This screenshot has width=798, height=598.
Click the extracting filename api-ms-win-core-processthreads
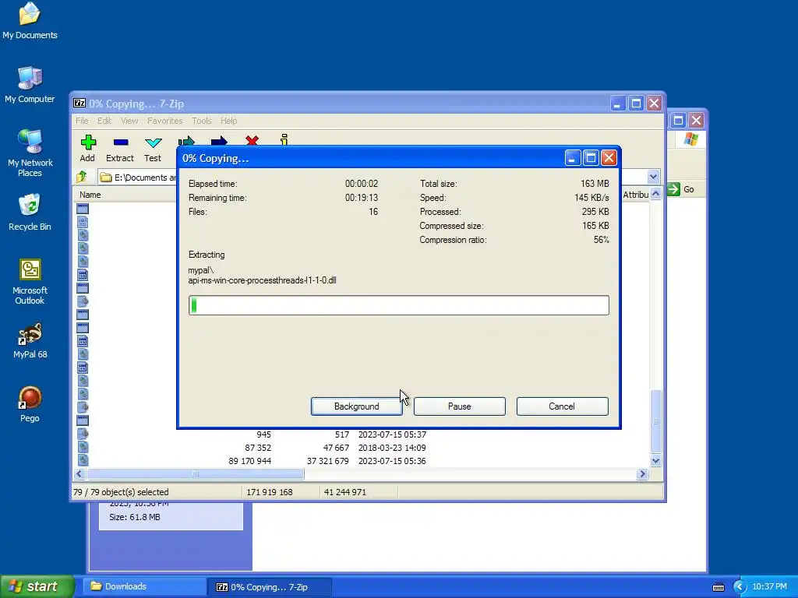pyautogui.click(x=262, y=280)
